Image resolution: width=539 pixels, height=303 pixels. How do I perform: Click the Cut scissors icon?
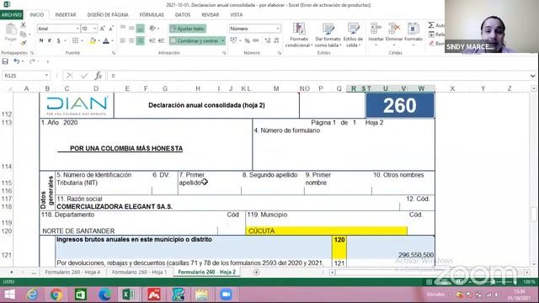(x=23, y=25)
